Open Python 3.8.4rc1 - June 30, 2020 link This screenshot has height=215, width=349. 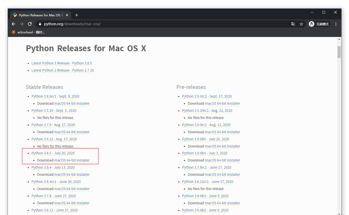coord(56,182)
